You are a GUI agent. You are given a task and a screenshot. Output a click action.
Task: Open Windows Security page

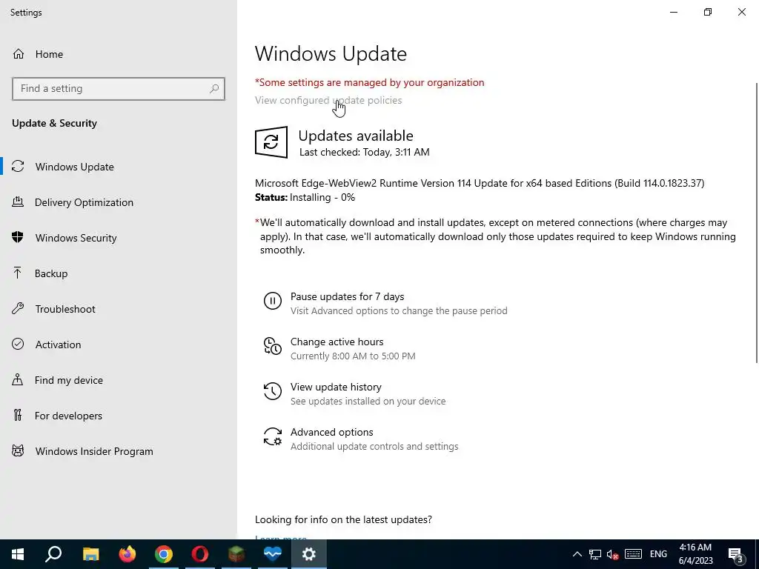pyautogui.click(x=119, y=238)
